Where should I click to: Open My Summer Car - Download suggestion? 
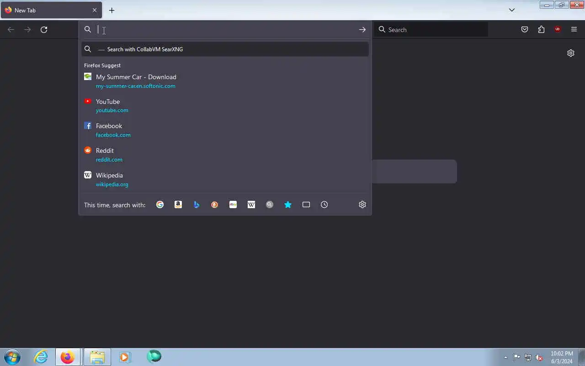click(225, 81)
